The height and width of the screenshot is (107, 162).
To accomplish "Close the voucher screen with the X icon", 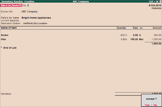I will [x=161, y=1].
